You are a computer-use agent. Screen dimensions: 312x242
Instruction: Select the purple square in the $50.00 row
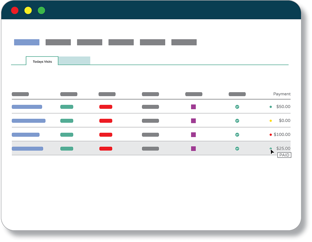(x=193, y=107)
